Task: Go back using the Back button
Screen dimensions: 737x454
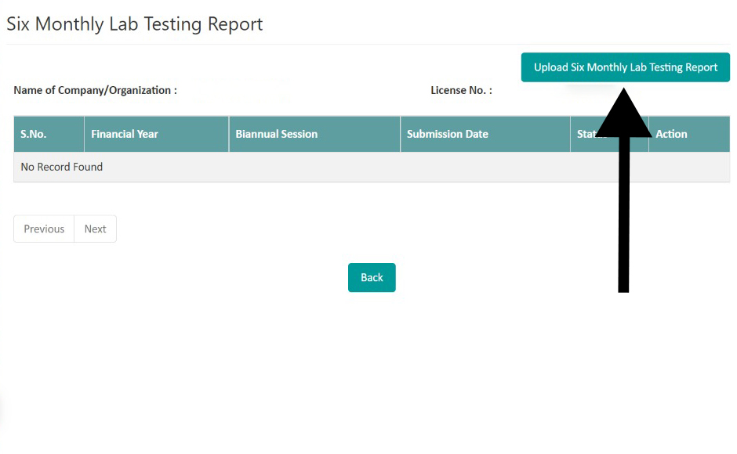Action: [372, 277]
